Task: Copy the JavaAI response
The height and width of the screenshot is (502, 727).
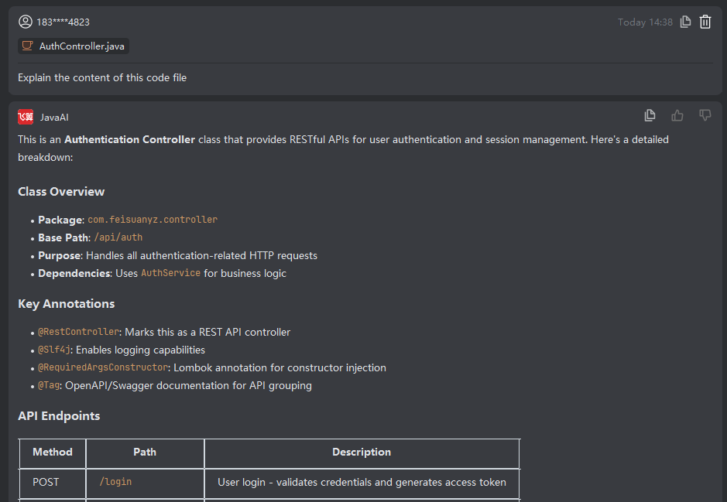Action: (650, 115)
